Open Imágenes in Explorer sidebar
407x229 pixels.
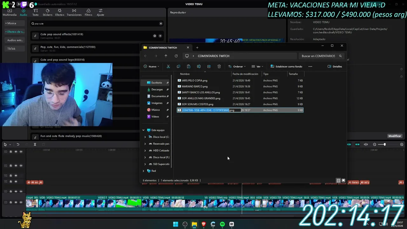157,103
